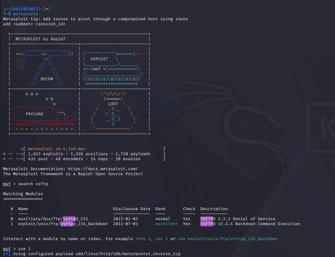335x257 pixels.
Task: Click the green 'info 1' example command
Action: (x=143, y=239)
